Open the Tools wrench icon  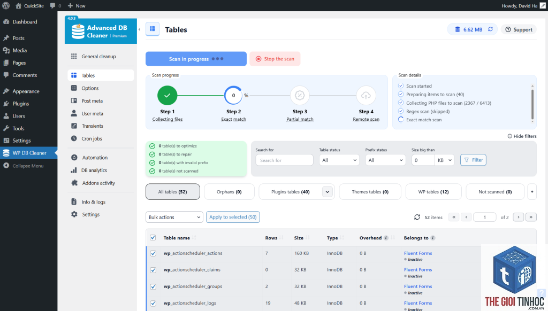click(6, 128)
